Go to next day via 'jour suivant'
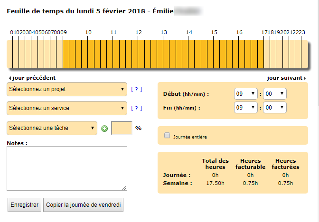The image size is (319, 222). click(x=286, y=78)
